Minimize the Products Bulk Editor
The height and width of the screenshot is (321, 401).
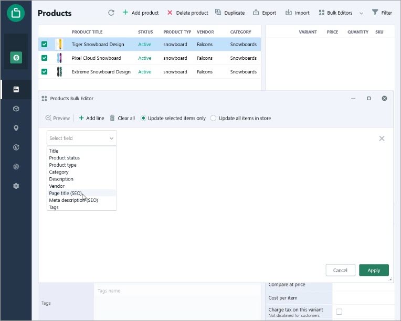tap(353, 99)
